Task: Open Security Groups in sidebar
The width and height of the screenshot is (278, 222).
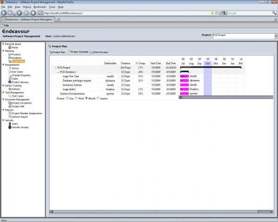Action: [x=20, y=127]
